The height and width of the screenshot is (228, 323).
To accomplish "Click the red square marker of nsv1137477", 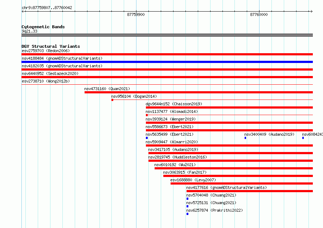I will [x=147, y=115].
